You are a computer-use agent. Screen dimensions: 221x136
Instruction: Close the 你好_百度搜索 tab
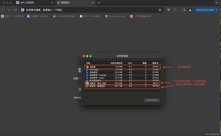click(x=52, y=2)
